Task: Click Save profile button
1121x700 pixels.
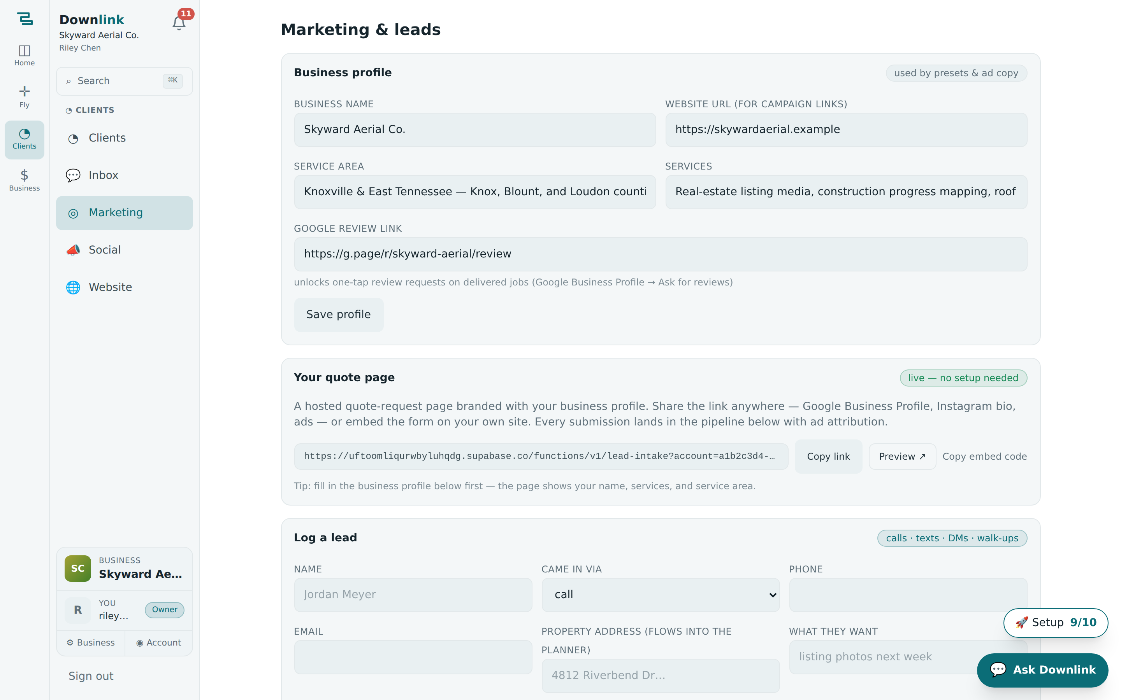Action: pos(339,315)
